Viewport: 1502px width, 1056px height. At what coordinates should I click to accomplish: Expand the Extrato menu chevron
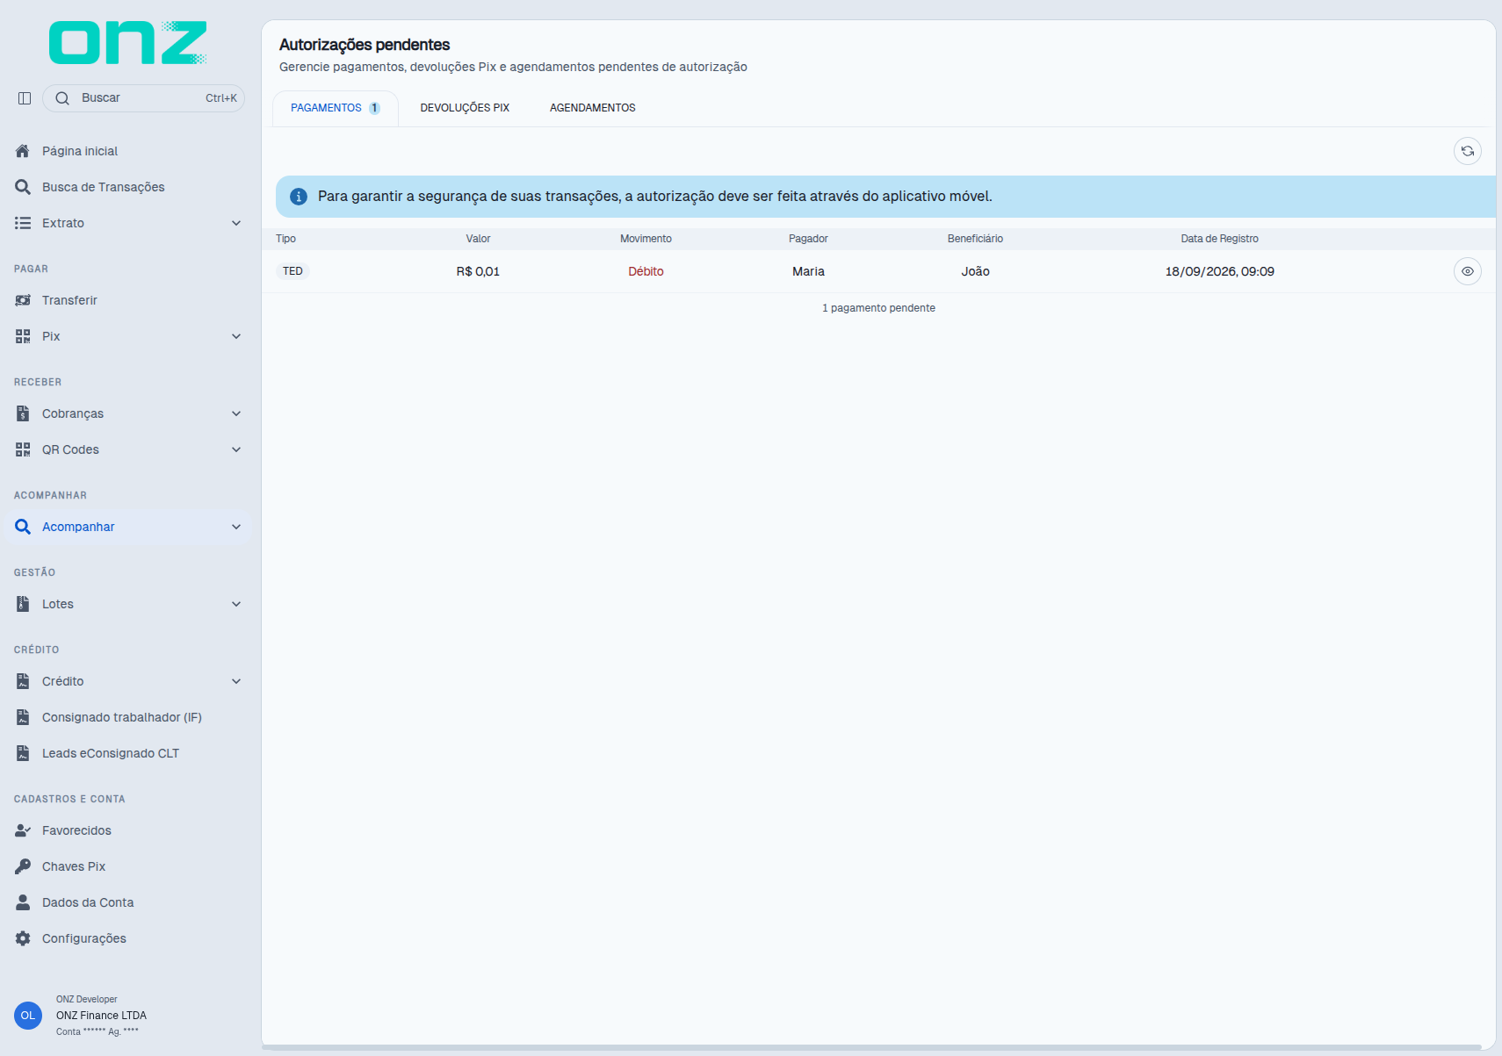coord(236,223)
